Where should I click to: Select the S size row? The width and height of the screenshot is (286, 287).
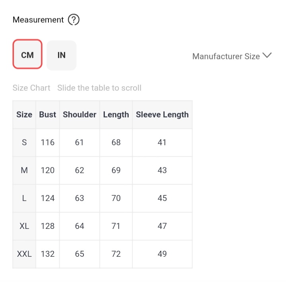24,143
